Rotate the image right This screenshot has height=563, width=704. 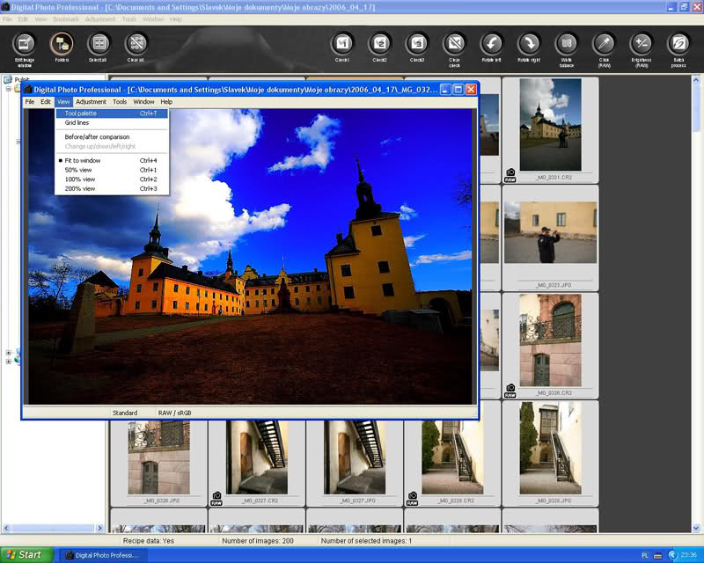tap(529, 44)
